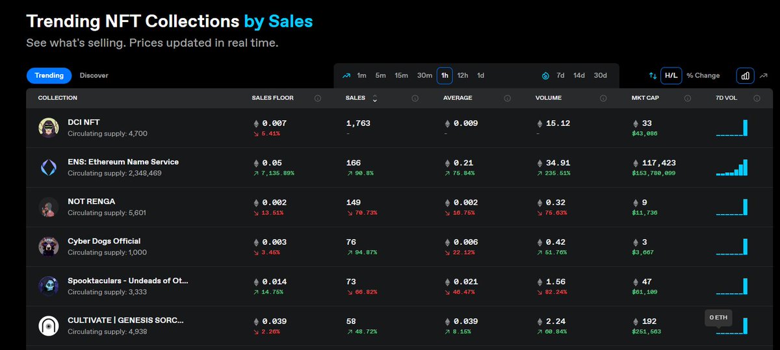
Task: Choose the 1d timeframe
Action: tap(481, 75)
